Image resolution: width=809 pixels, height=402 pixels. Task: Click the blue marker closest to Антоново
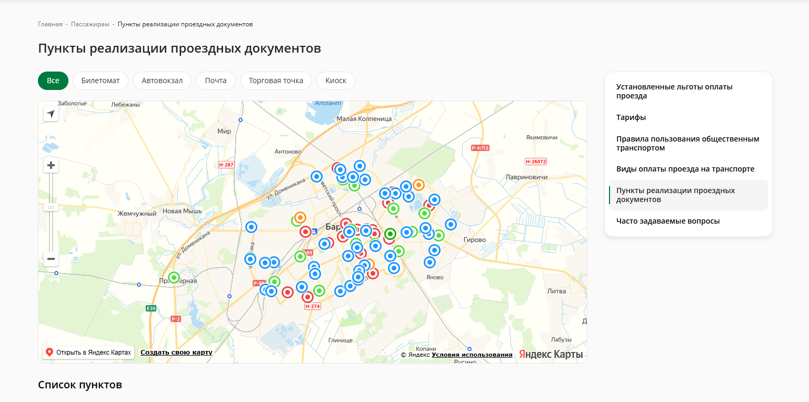[x=316, y=176]
